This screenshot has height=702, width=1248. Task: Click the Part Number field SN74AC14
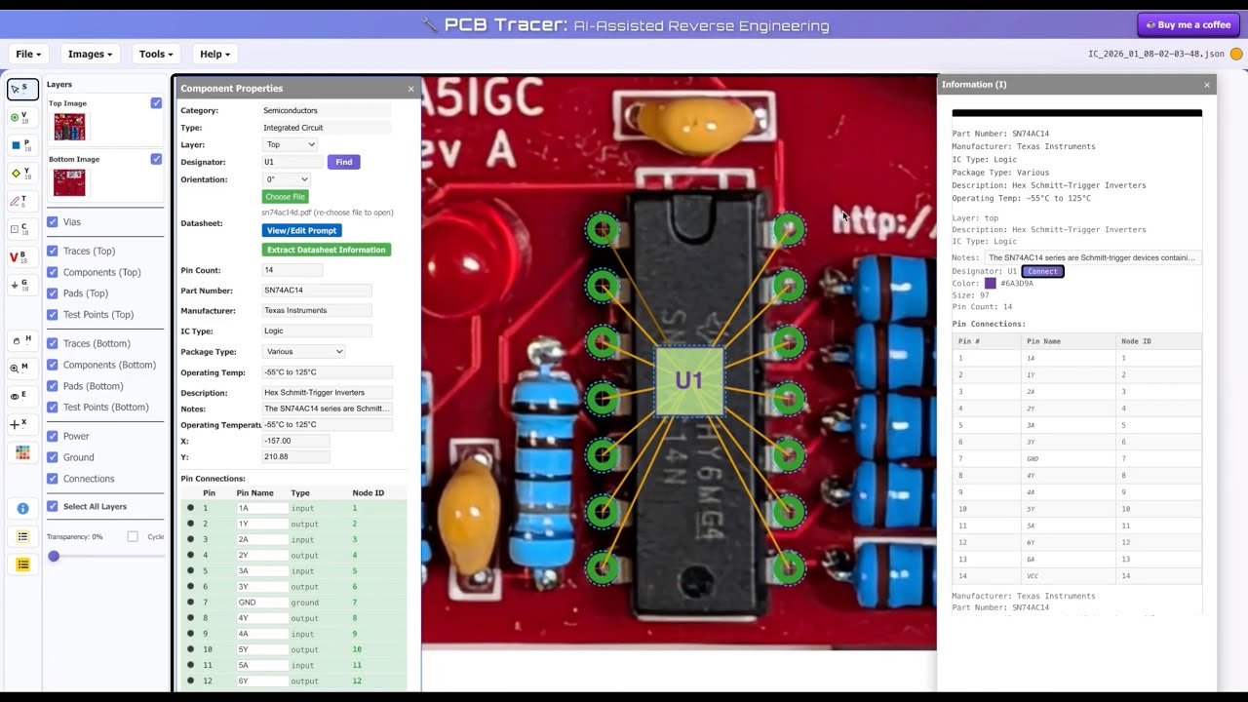coord(317,291)
